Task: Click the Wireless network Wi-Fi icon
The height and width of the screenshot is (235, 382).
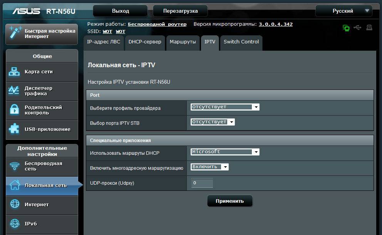Action: tap(15, 166)
